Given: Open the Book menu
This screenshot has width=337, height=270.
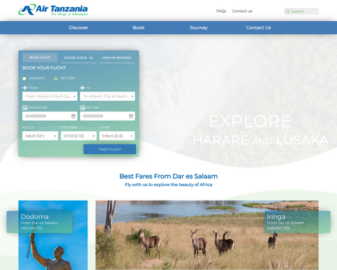Looking at the screenshot, I should [139, 27].
